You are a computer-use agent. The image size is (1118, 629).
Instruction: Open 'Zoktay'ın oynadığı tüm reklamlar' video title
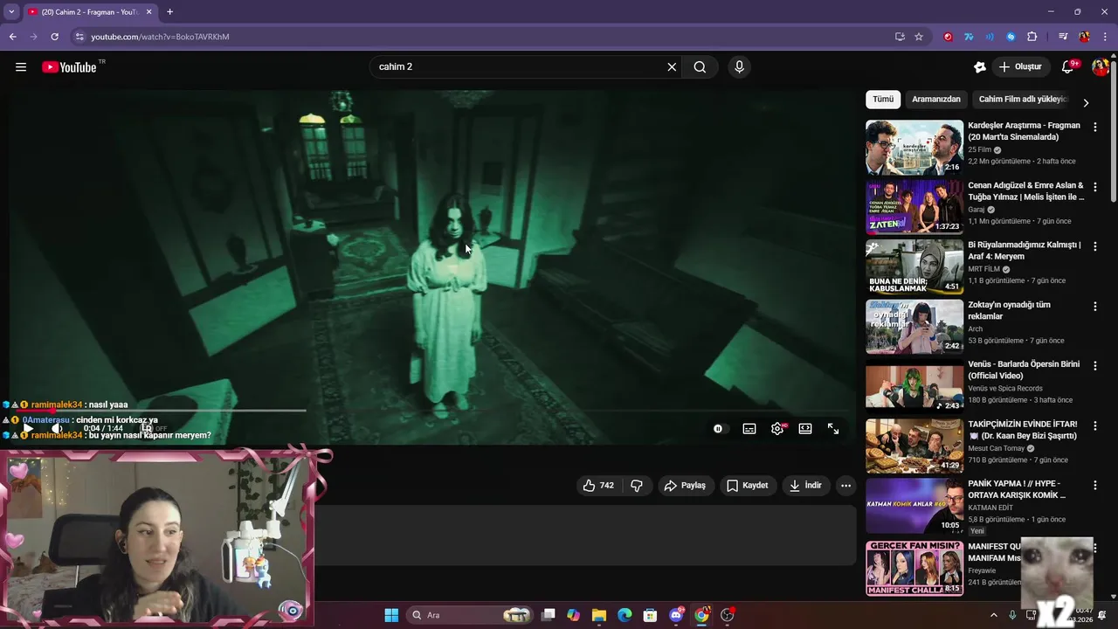coord(1009,310)
